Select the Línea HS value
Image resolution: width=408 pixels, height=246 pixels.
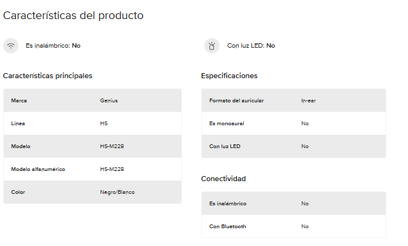pos(104,123)
